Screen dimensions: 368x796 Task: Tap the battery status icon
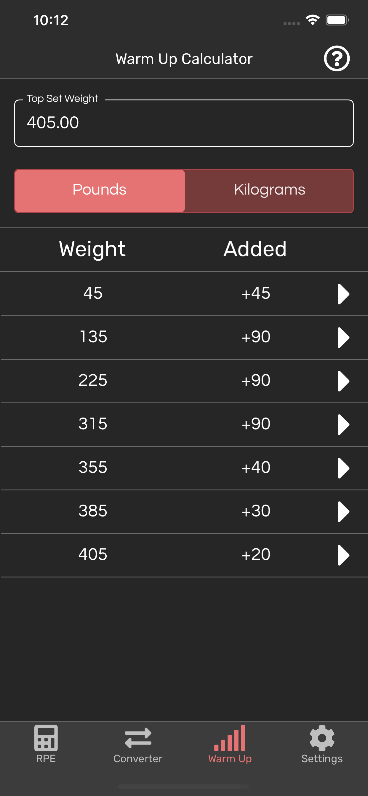click(337, 20)
